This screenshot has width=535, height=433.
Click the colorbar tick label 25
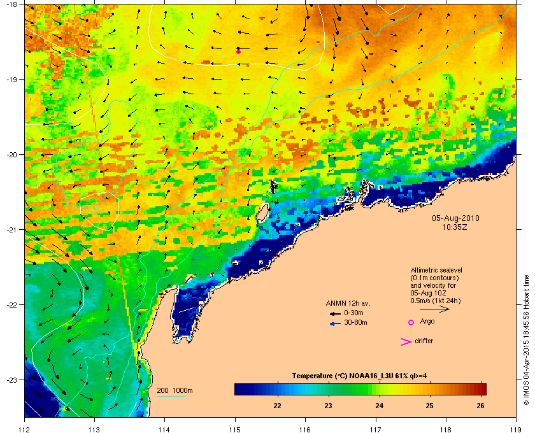tap(429, 406)
